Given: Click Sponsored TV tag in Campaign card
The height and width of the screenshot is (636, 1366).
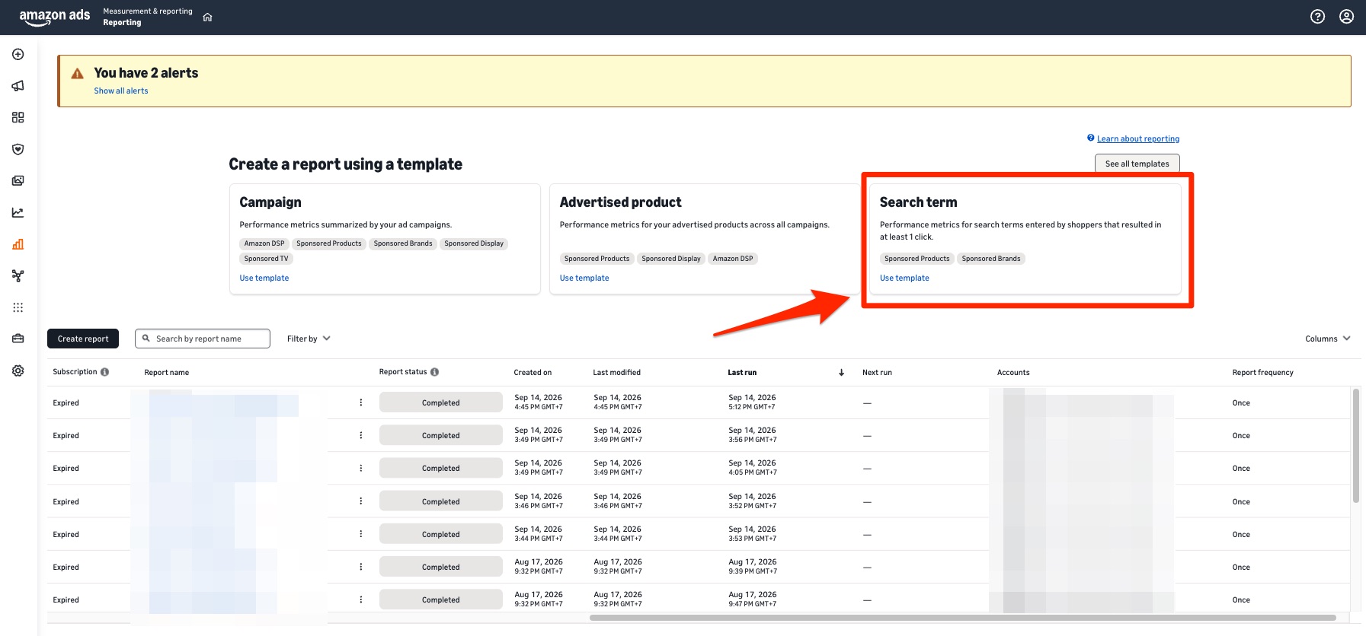Looking at the screenshot, I should click(266, 259).
